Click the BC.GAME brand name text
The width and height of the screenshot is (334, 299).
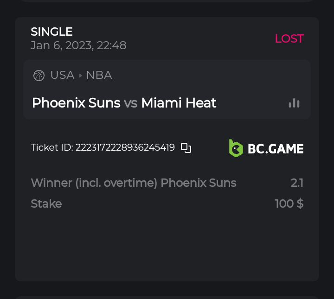pos(276,149)
